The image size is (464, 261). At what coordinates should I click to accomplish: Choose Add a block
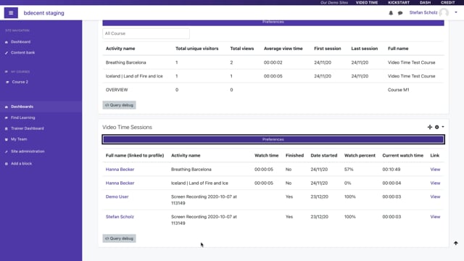tap(21, 163)
